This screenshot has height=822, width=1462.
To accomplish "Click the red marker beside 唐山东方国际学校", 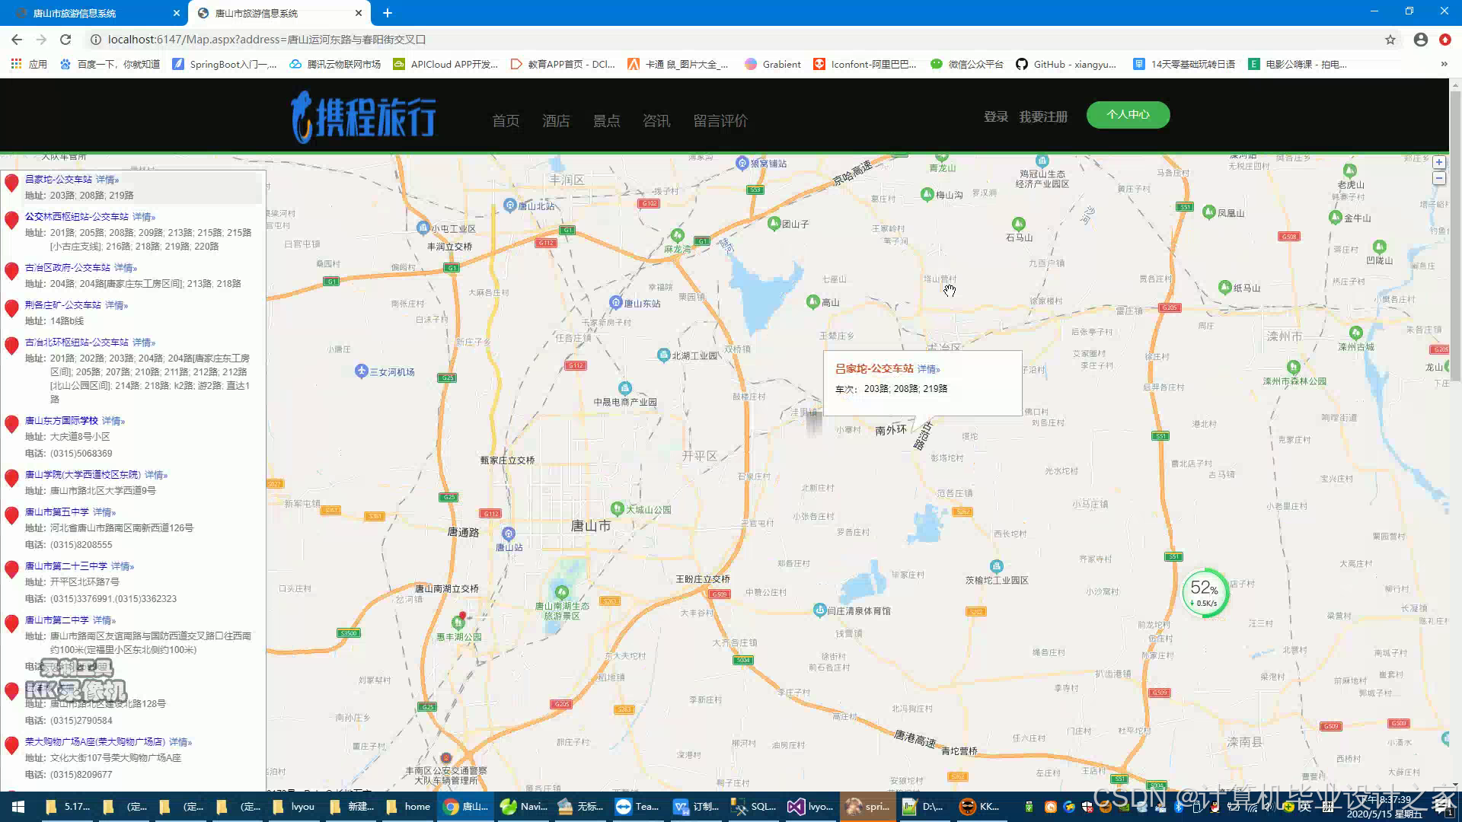I will (11, 424).
